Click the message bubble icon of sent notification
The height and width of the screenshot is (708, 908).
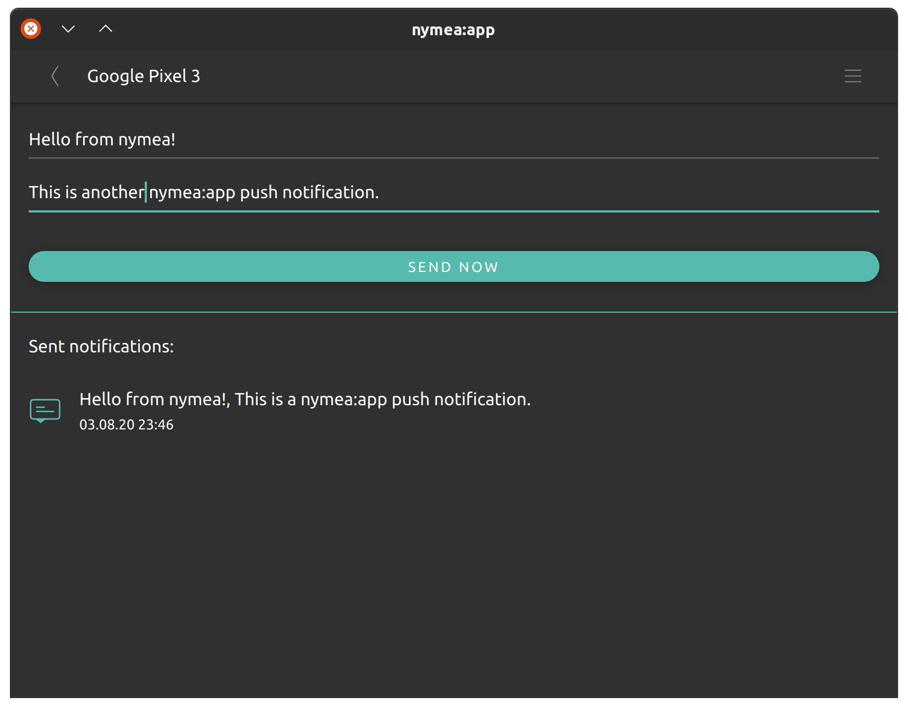pos(45,411)
